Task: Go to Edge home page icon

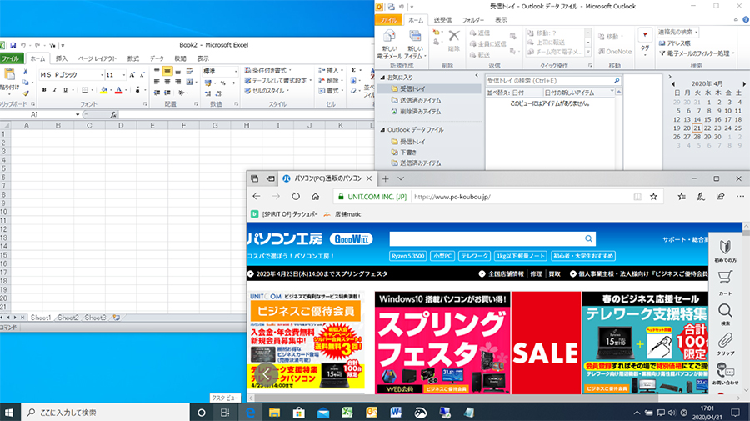Action: click(316, 197)
